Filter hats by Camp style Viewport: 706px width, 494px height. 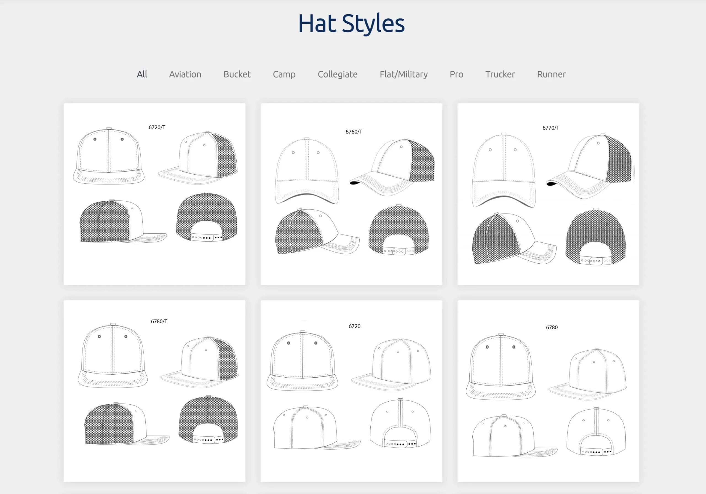click(x=284, y=74)
